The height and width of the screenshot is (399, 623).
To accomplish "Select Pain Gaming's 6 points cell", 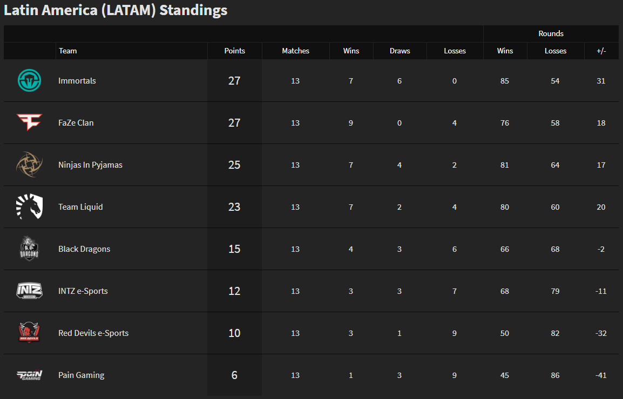I will [234, 375].
